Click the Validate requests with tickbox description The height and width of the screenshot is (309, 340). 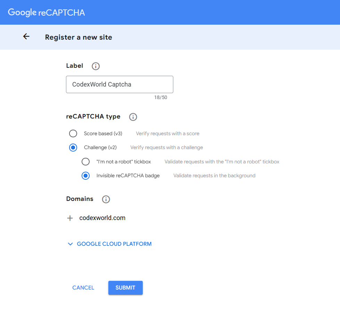[222, 162]
